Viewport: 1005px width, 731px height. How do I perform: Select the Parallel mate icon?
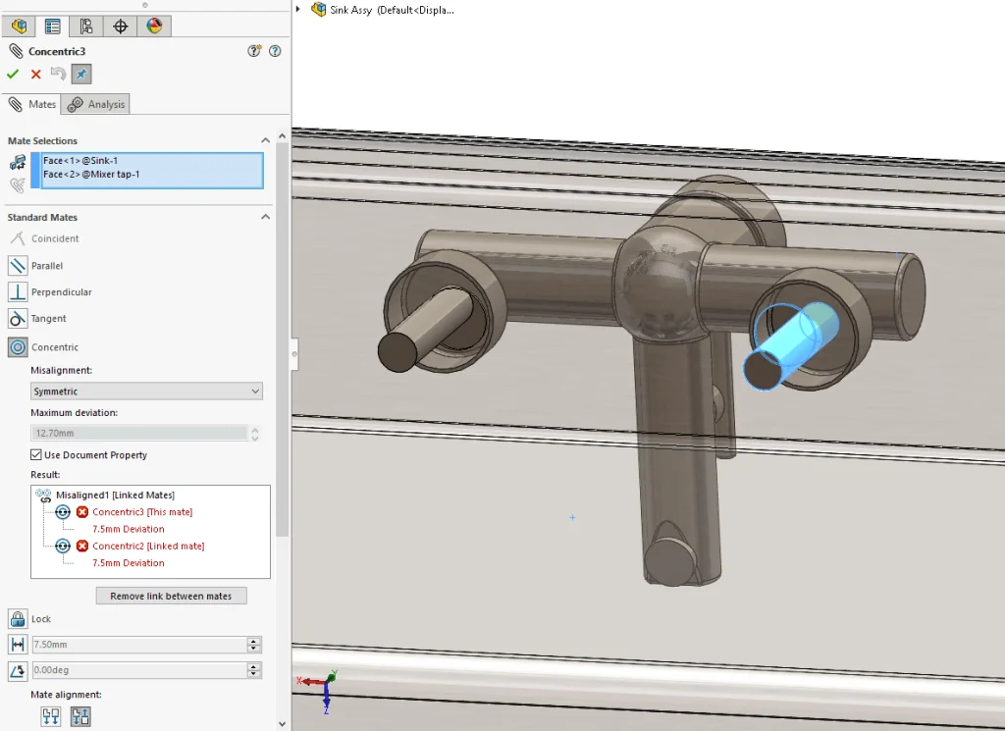pos(18,266)
